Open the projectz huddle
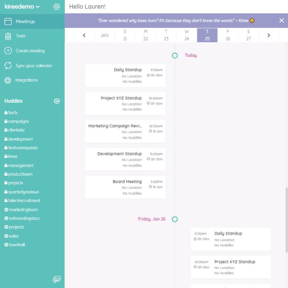The height and width of the screenshot is (288, 288). click(14, 227)
